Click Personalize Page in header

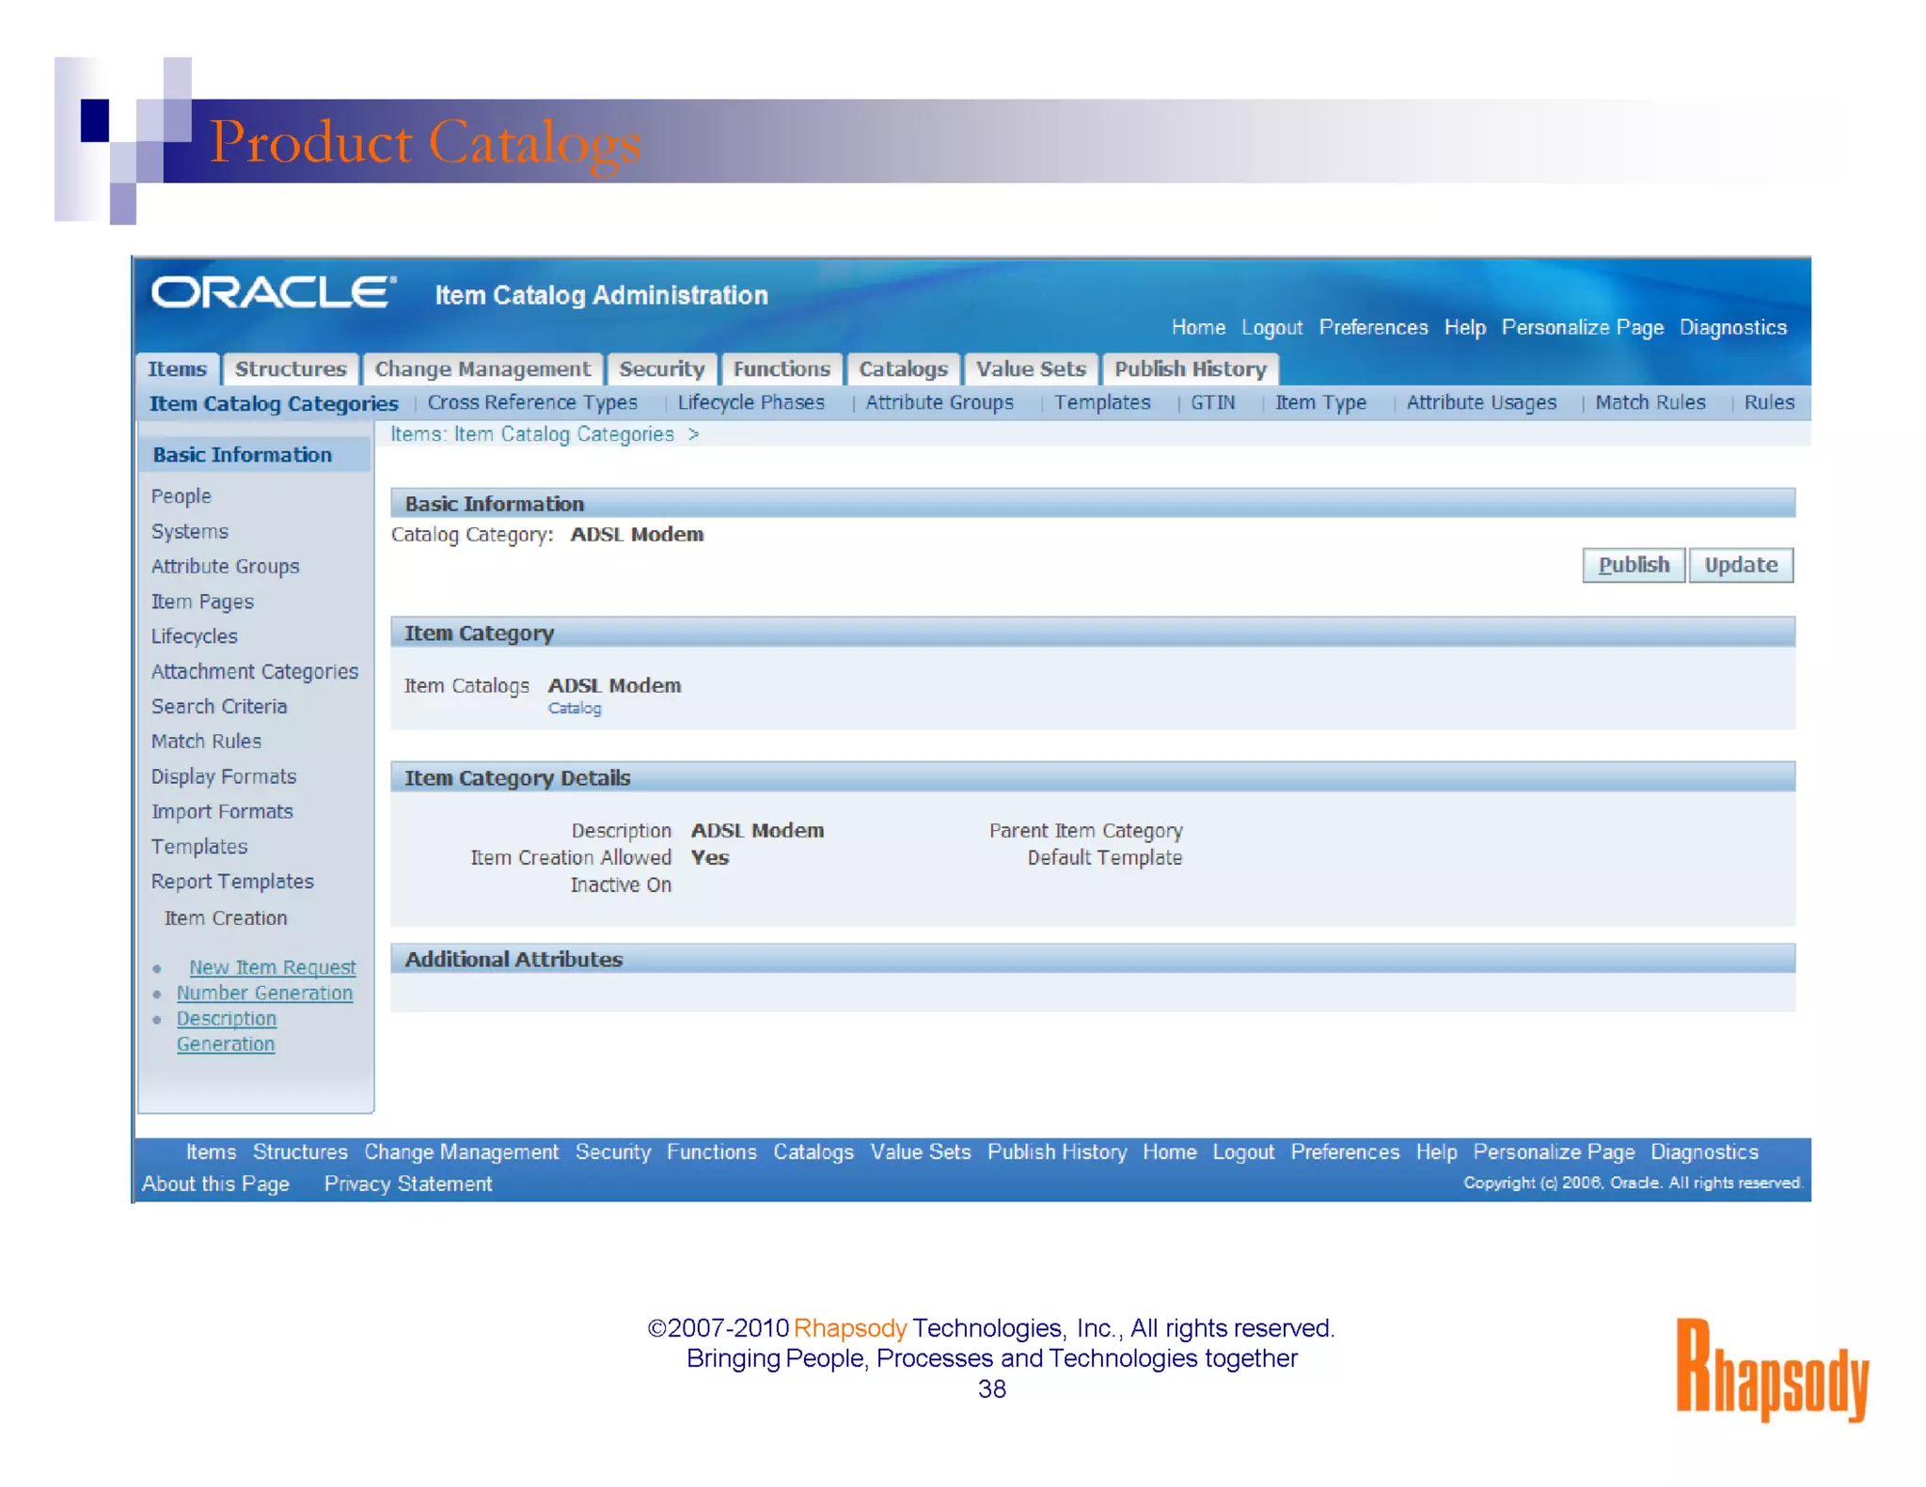click(x=1582, y=328)
